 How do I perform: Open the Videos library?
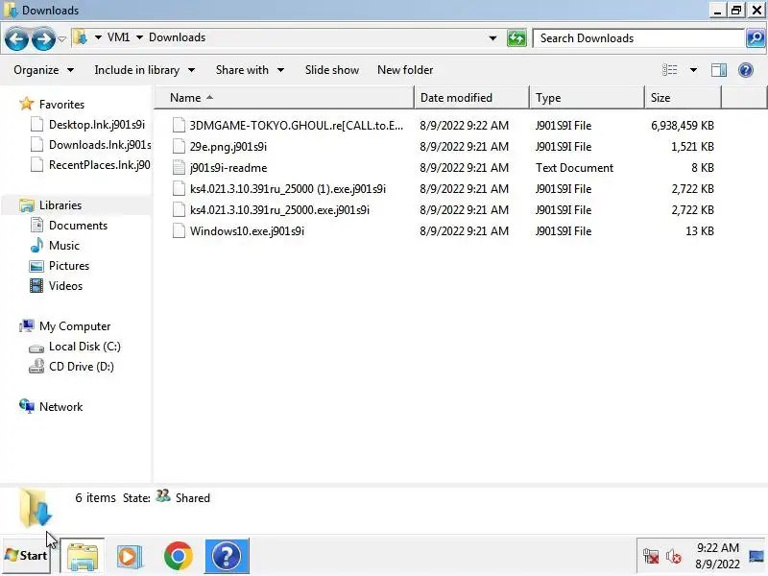tap(65, 285)
